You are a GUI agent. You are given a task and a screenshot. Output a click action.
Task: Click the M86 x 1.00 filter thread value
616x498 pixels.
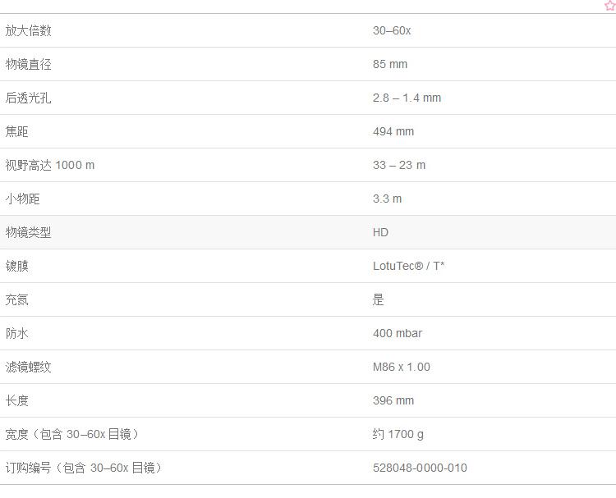402,367
